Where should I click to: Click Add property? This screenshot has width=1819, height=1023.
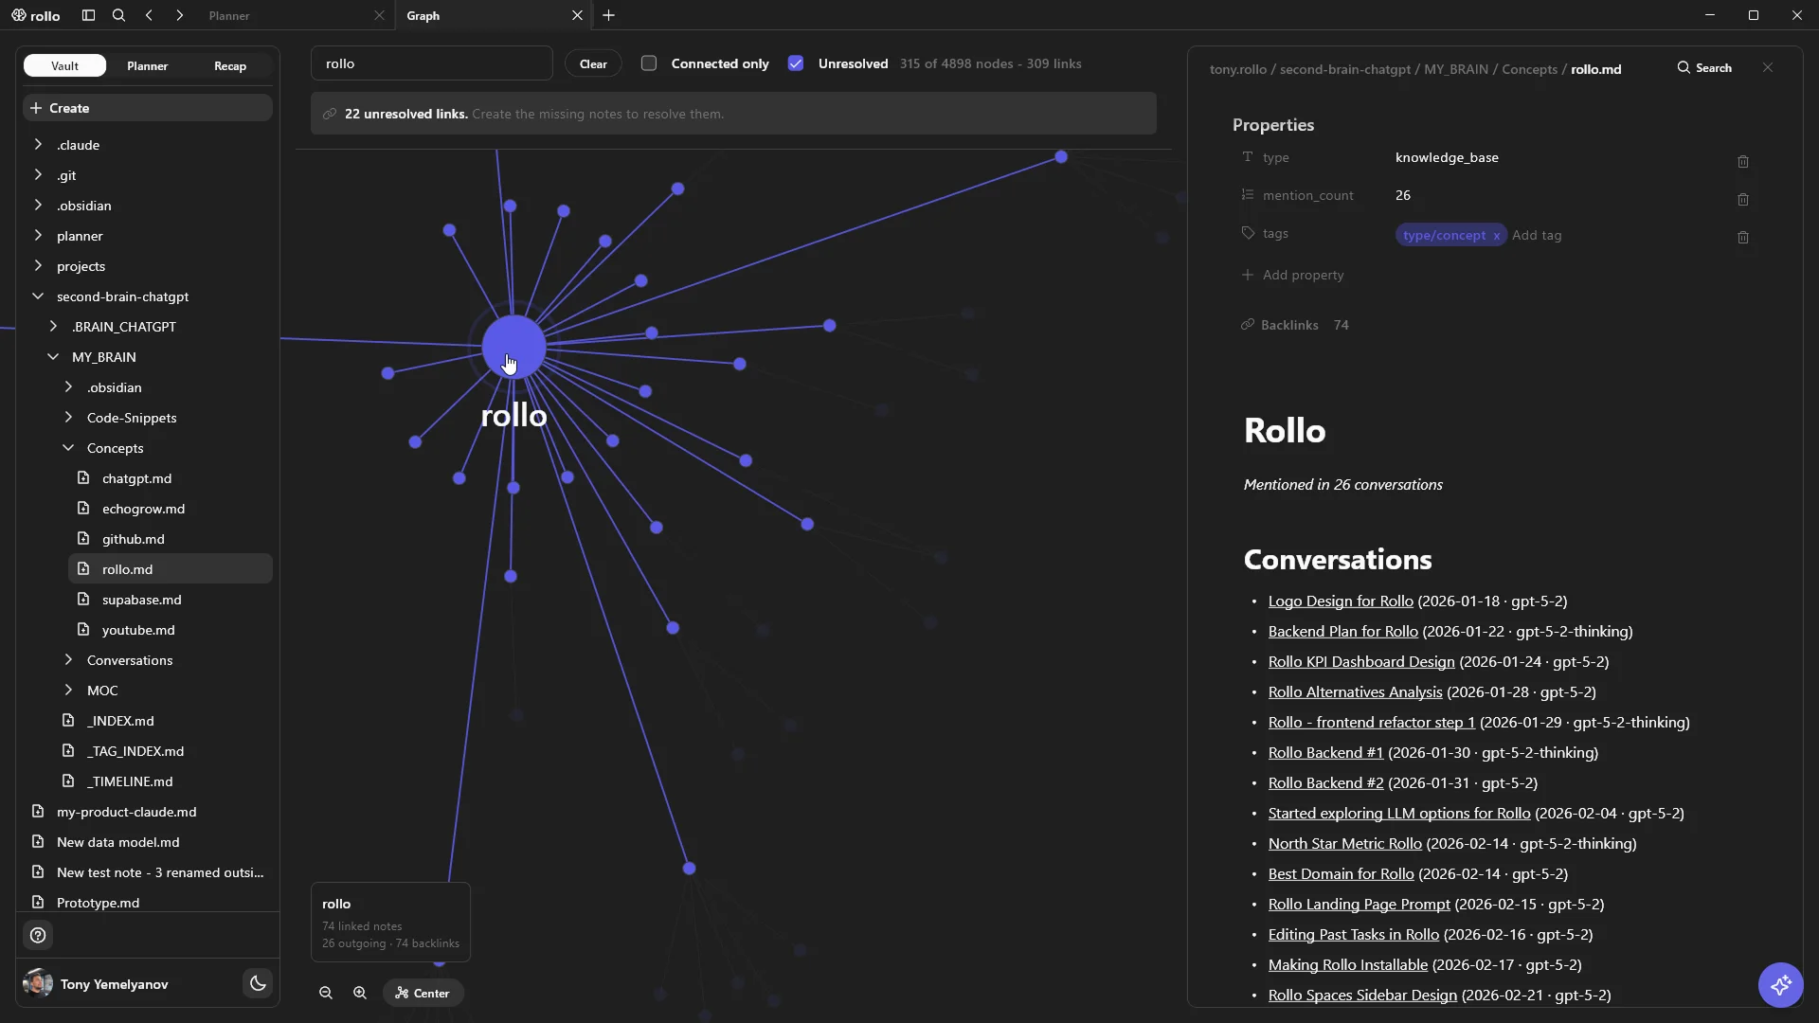point(1293,275)
